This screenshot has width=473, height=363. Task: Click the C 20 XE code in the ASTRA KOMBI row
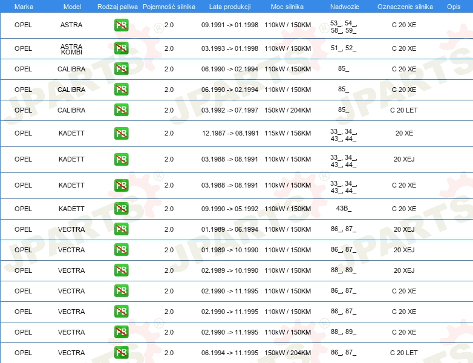coord(404,48)
